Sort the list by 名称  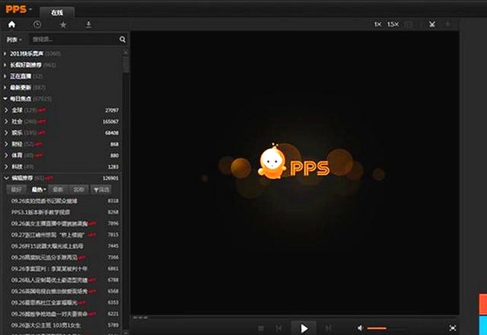pos(78,190)
